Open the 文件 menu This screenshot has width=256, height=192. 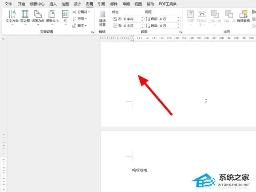pyautogui.click(x=8, y=4)
